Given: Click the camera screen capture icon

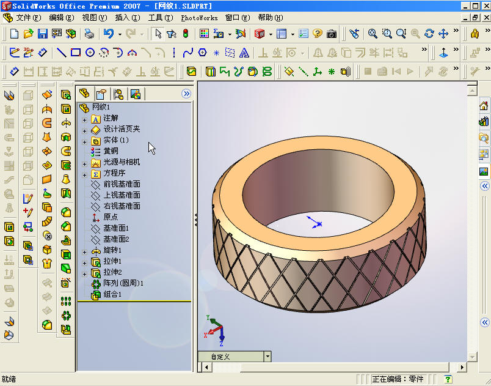Looking at the screenshot, I should [x=331, y=34].
